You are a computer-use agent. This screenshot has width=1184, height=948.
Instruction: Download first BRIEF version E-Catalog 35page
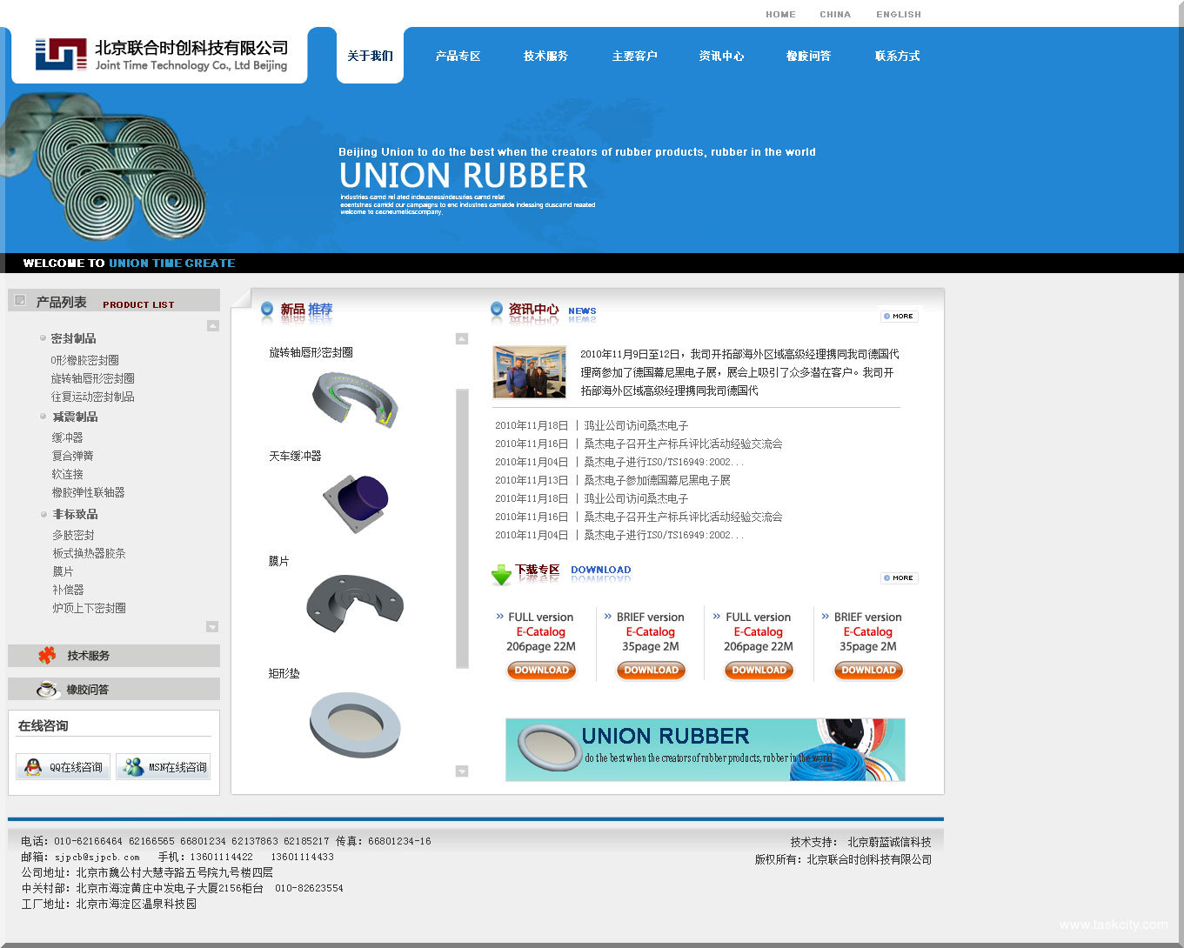click(651, 670)
